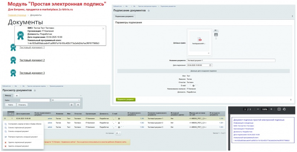Viewport: 297px width, 152px height.
Task: Open admin link in third table row
Action: click(50, 127)
